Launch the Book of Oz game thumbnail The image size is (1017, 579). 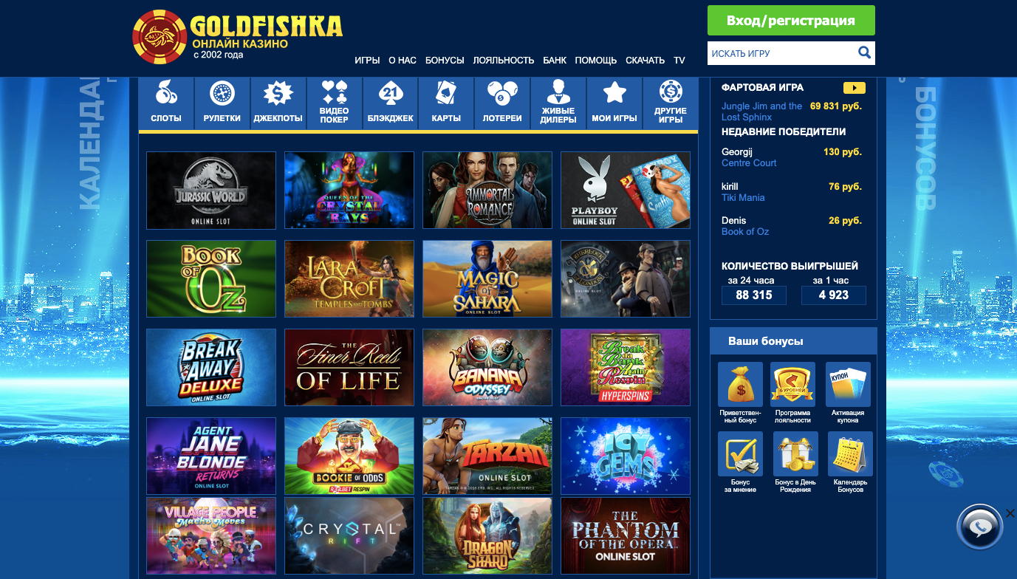[x=211, y=279]
